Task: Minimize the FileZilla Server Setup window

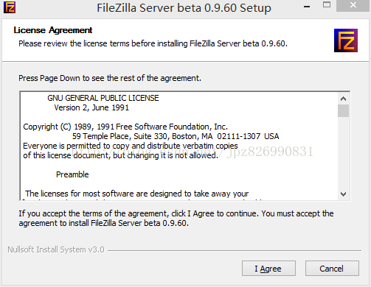Action: pos(307,7)
